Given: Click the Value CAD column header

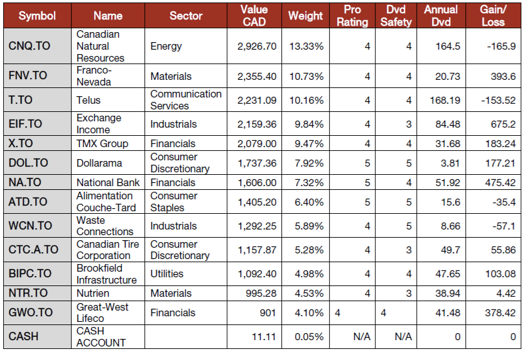Looking at the screenshot, I should point(254,16).
